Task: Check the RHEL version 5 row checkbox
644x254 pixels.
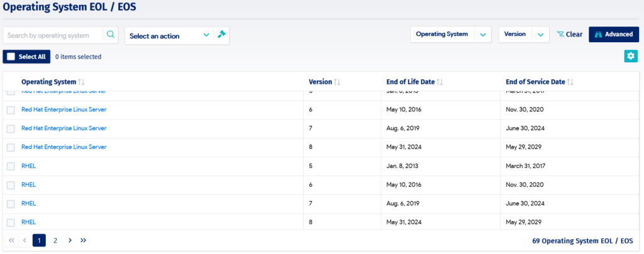Action: click(x=11, y=166)
